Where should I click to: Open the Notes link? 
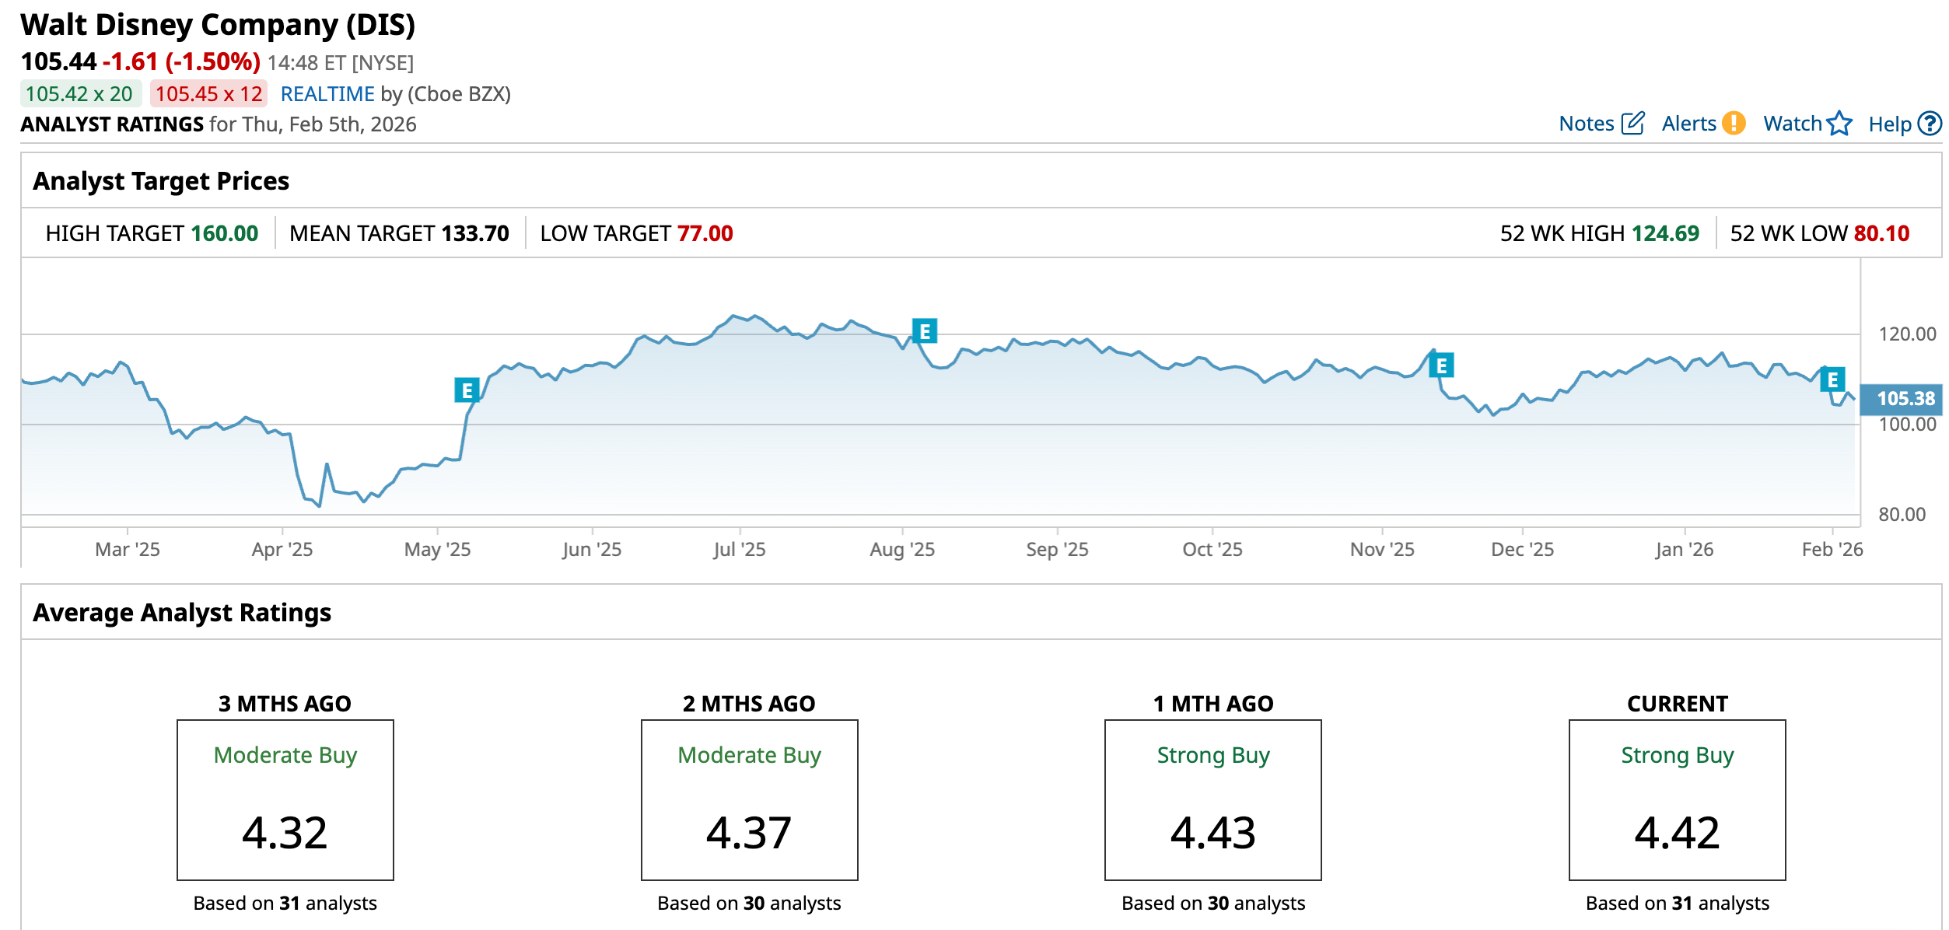[1587, 124]
